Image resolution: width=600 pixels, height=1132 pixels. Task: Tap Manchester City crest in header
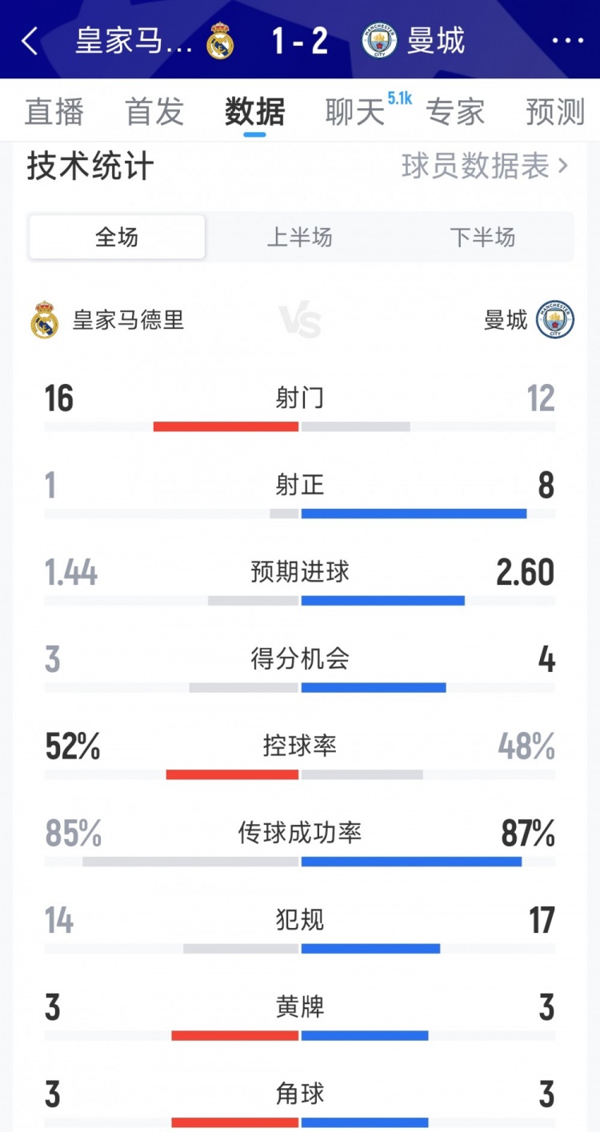pyautogui.click(x=379, y=41)
